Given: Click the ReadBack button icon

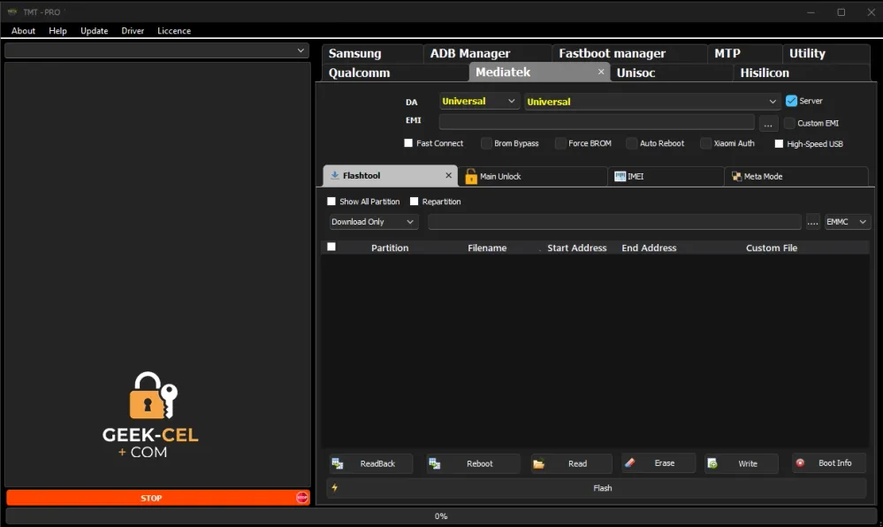Looking at the screenshot, I should 338,463.
